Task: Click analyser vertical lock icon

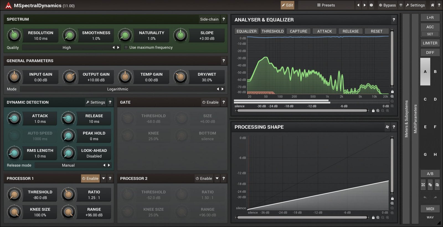Action: [392, 92]
